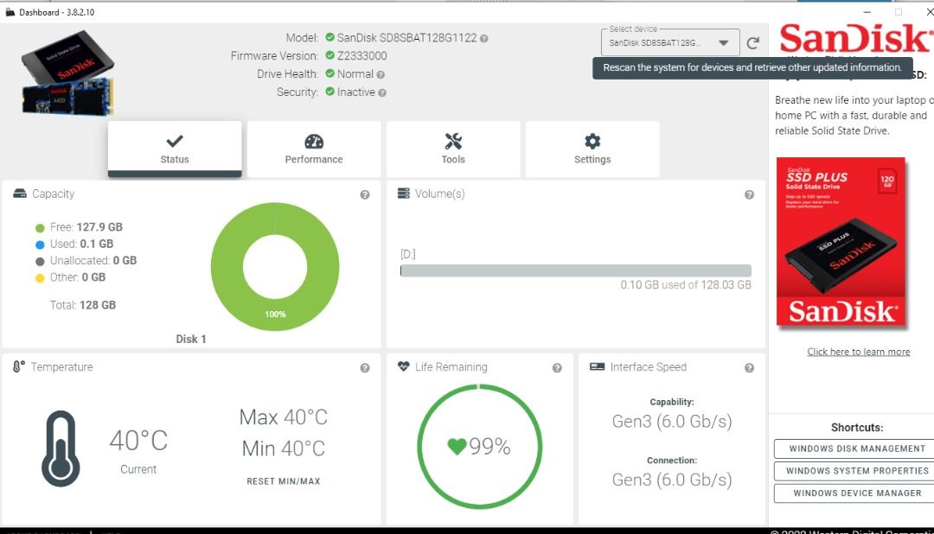Open Volume(s) panel help question mark

point(749,194)
